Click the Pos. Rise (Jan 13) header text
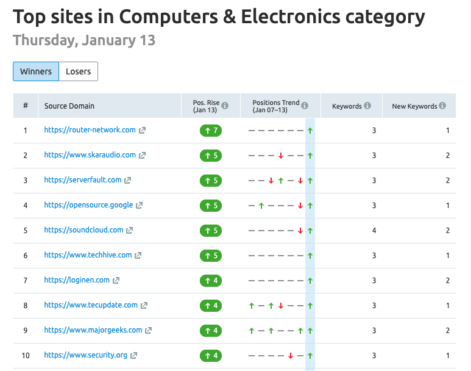Viewport: 471px width, 371px height. [x=206, y=106]
